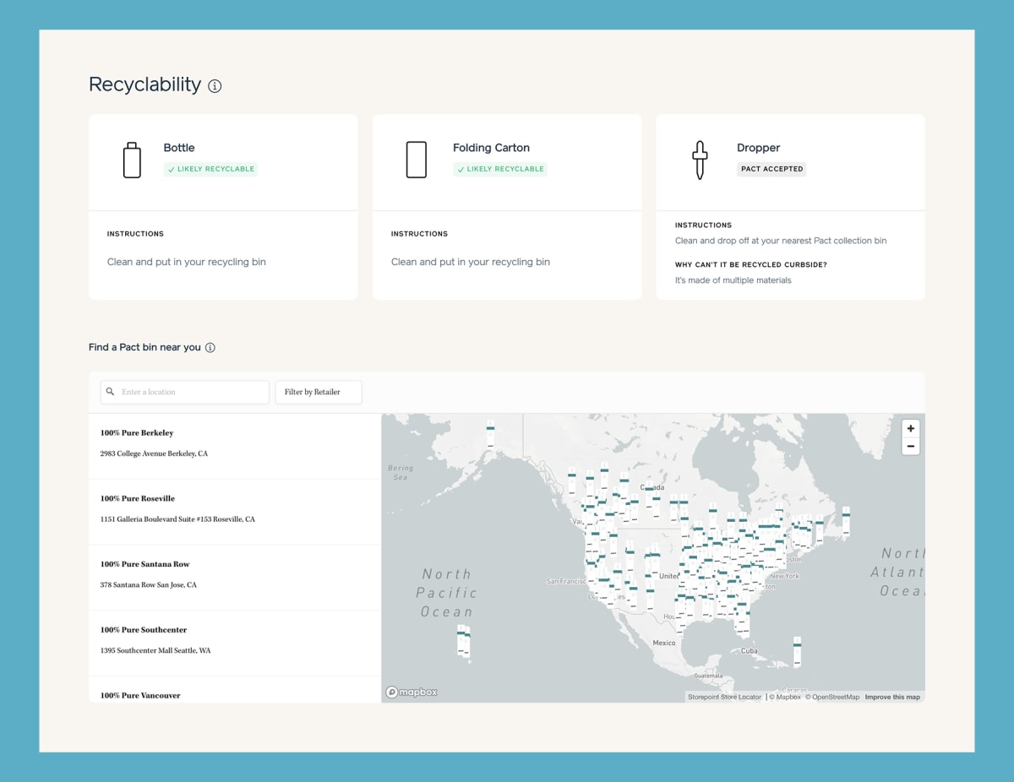The width and height of the screenshot is (1014, 782).
Task: Select the 100% Pure Berkeley location
Action: (x=235, y=446)
